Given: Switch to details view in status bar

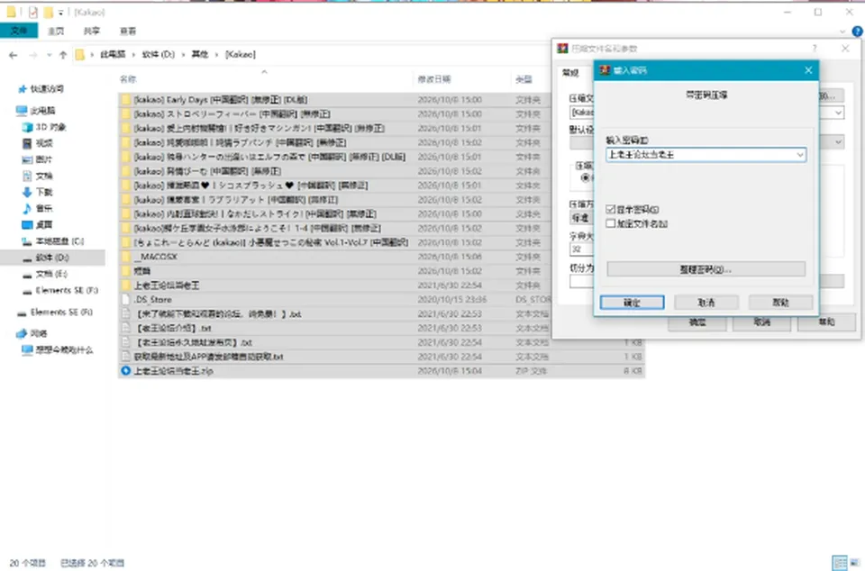Looking at the screenshot, I should (x=840, y=563).
